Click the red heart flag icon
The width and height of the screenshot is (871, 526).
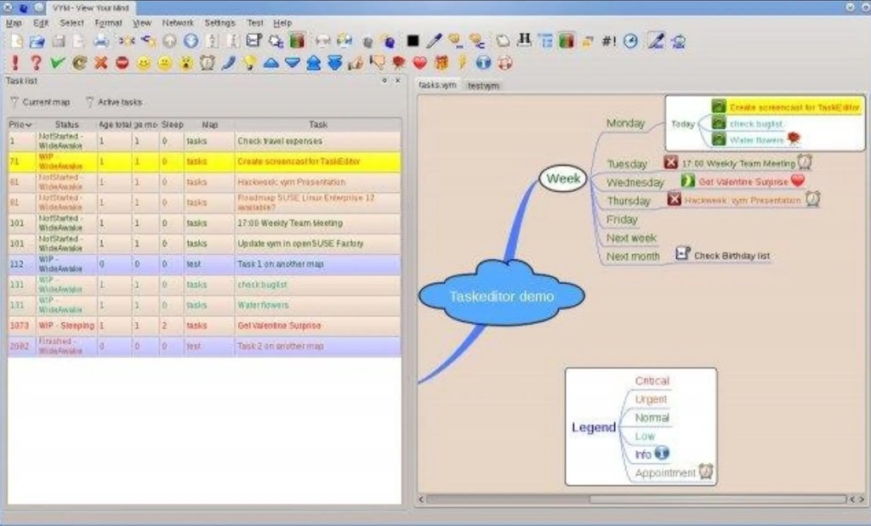coord(419,62)
